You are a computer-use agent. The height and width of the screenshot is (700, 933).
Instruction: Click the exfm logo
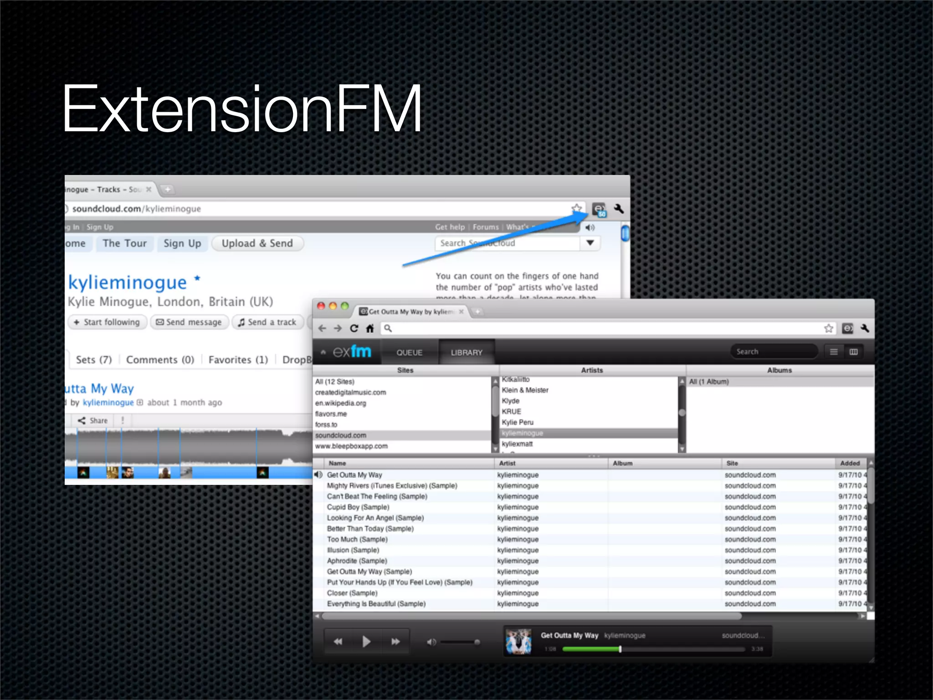click(352, 351)
